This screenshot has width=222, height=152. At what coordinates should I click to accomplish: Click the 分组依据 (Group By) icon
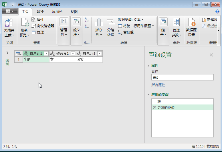tap(111, 23)
